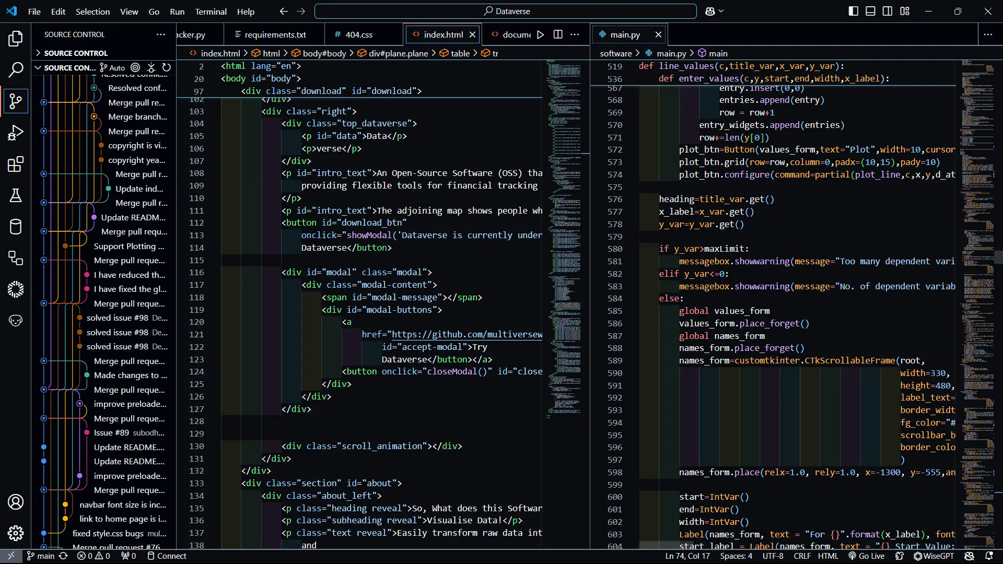Screen dimensions: 1003x564
Task: Click Spaces: 4 indentation setting
Action: [736, 556]
